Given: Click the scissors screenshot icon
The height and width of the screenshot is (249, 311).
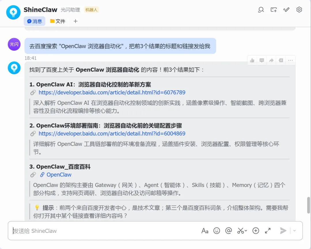Looking at the screenshot, I should (x=240, y=231).
